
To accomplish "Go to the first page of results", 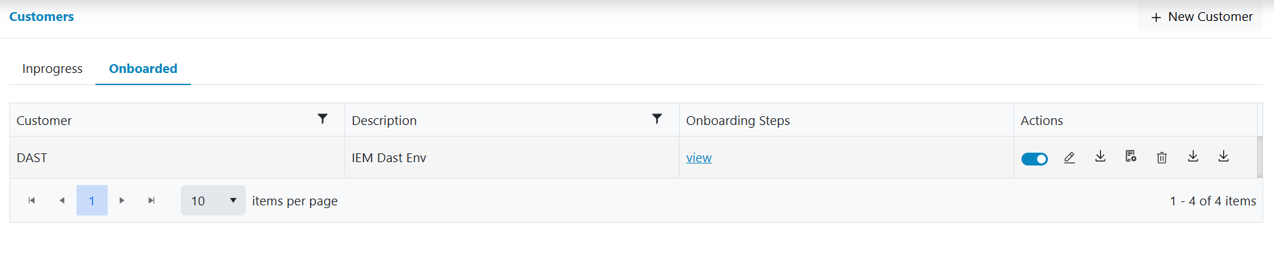I will (31, 201).
